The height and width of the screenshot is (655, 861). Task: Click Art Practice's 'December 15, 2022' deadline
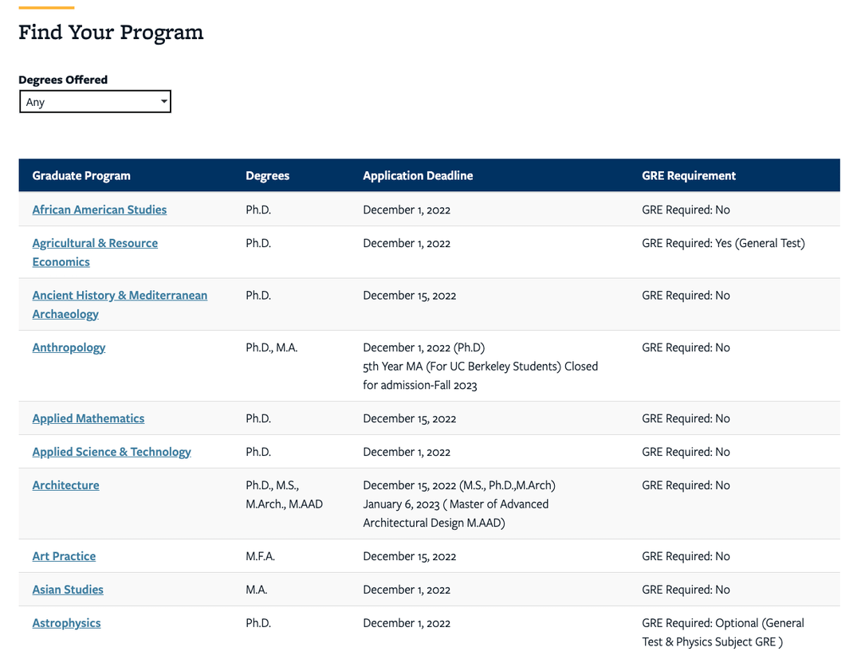coord(410,556)
